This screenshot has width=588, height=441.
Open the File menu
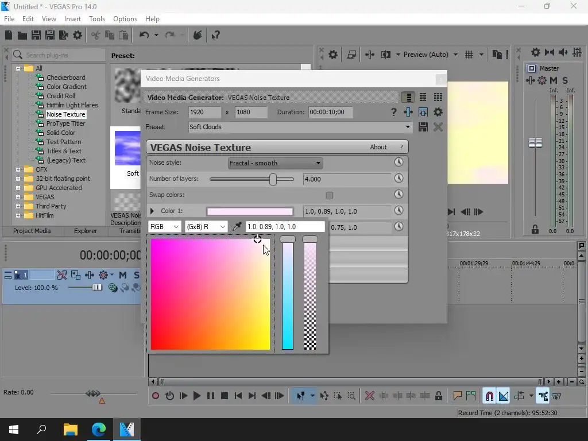9,19
